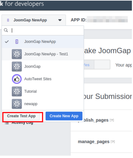Image resolution: width=133 pixels, height=158 pixels.
Task: Click the atom icon beside JoomGap NewApp - Test1
Action: (17, 54)
